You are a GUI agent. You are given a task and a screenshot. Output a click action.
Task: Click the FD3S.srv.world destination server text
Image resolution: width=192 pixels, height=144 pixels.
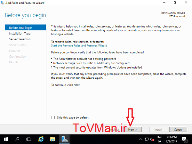point(177,16)
